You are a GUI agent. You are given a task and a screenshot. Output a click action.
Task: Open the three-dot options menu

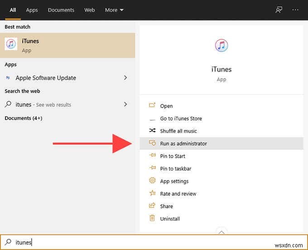[296, 10]
